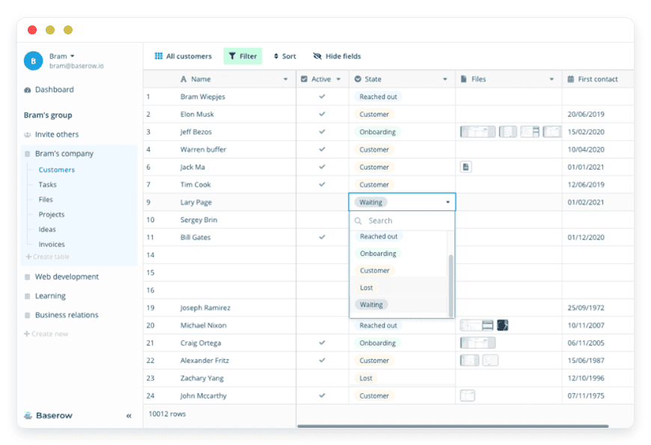Open the Dashboard from the sidebar
This screenshot has width=651, height=445.
pos(49,90)
